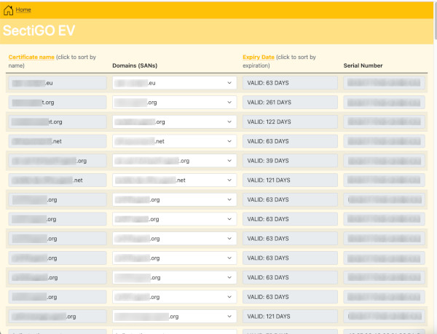Click VALID: 63 DAYS in .net row
The width and height of the screenshot is (437, 334).
(290, 141)
